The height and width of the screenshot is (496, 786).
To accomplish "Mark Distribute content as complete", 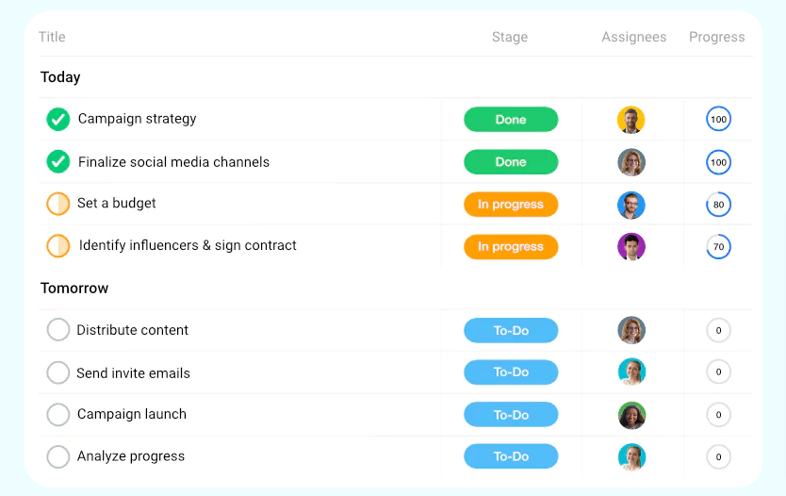I will (58, 330).
